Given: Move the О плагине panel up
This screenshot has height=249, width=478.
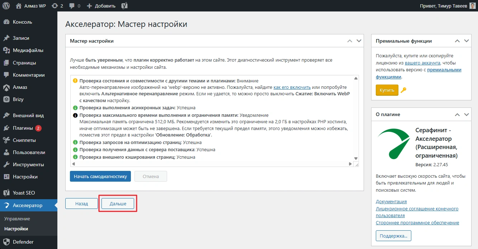Looking at the screenshot, I should [x=457, y=115].
